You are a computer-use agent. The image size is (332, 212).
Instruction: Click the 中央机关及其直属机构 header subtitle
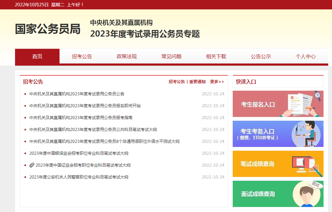coord(121,23)
